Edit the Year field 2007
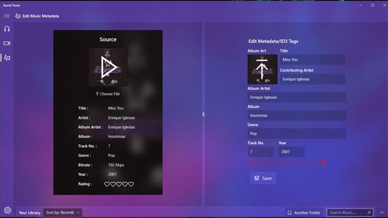This screenshot has height=218, width=388. tap(292, 152)
